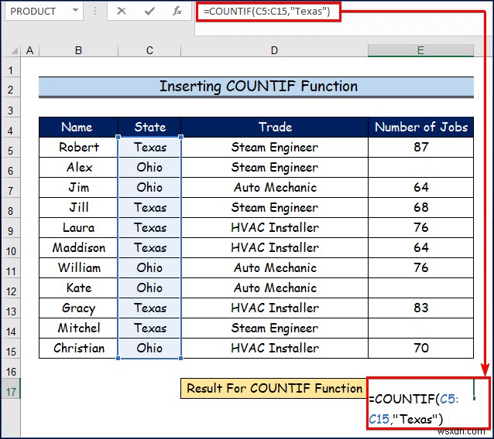Screen dimensions: 494x439
Task: Click the editing cell with COUNTIF formula
Action: [x=428, y=403]
